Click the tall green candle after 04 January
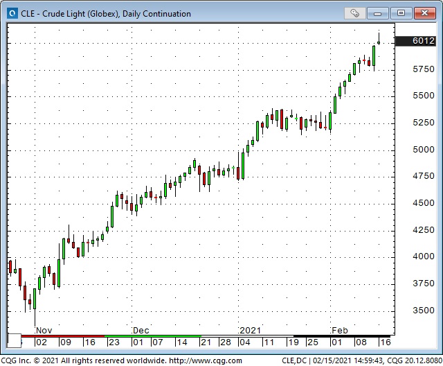Image resolution: width=443 pixels, height=366 pixels. click(x=243, y=166)
